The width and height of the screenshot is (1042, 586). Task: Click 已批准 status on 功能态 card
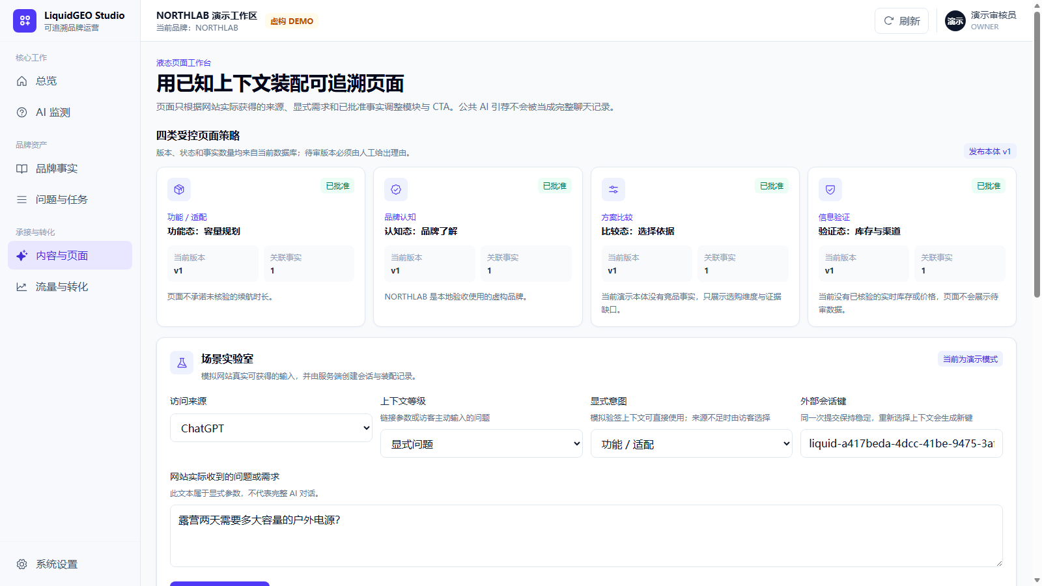[338, 186]
